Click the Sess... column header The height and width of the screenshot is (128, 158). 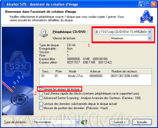[x=46, y=71]
